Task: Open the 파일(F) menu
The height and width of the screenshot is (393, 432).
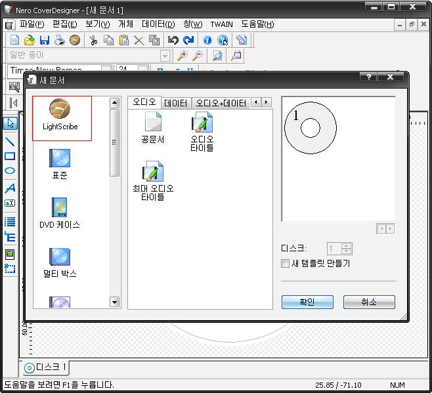Action: [x=32, y=24]
